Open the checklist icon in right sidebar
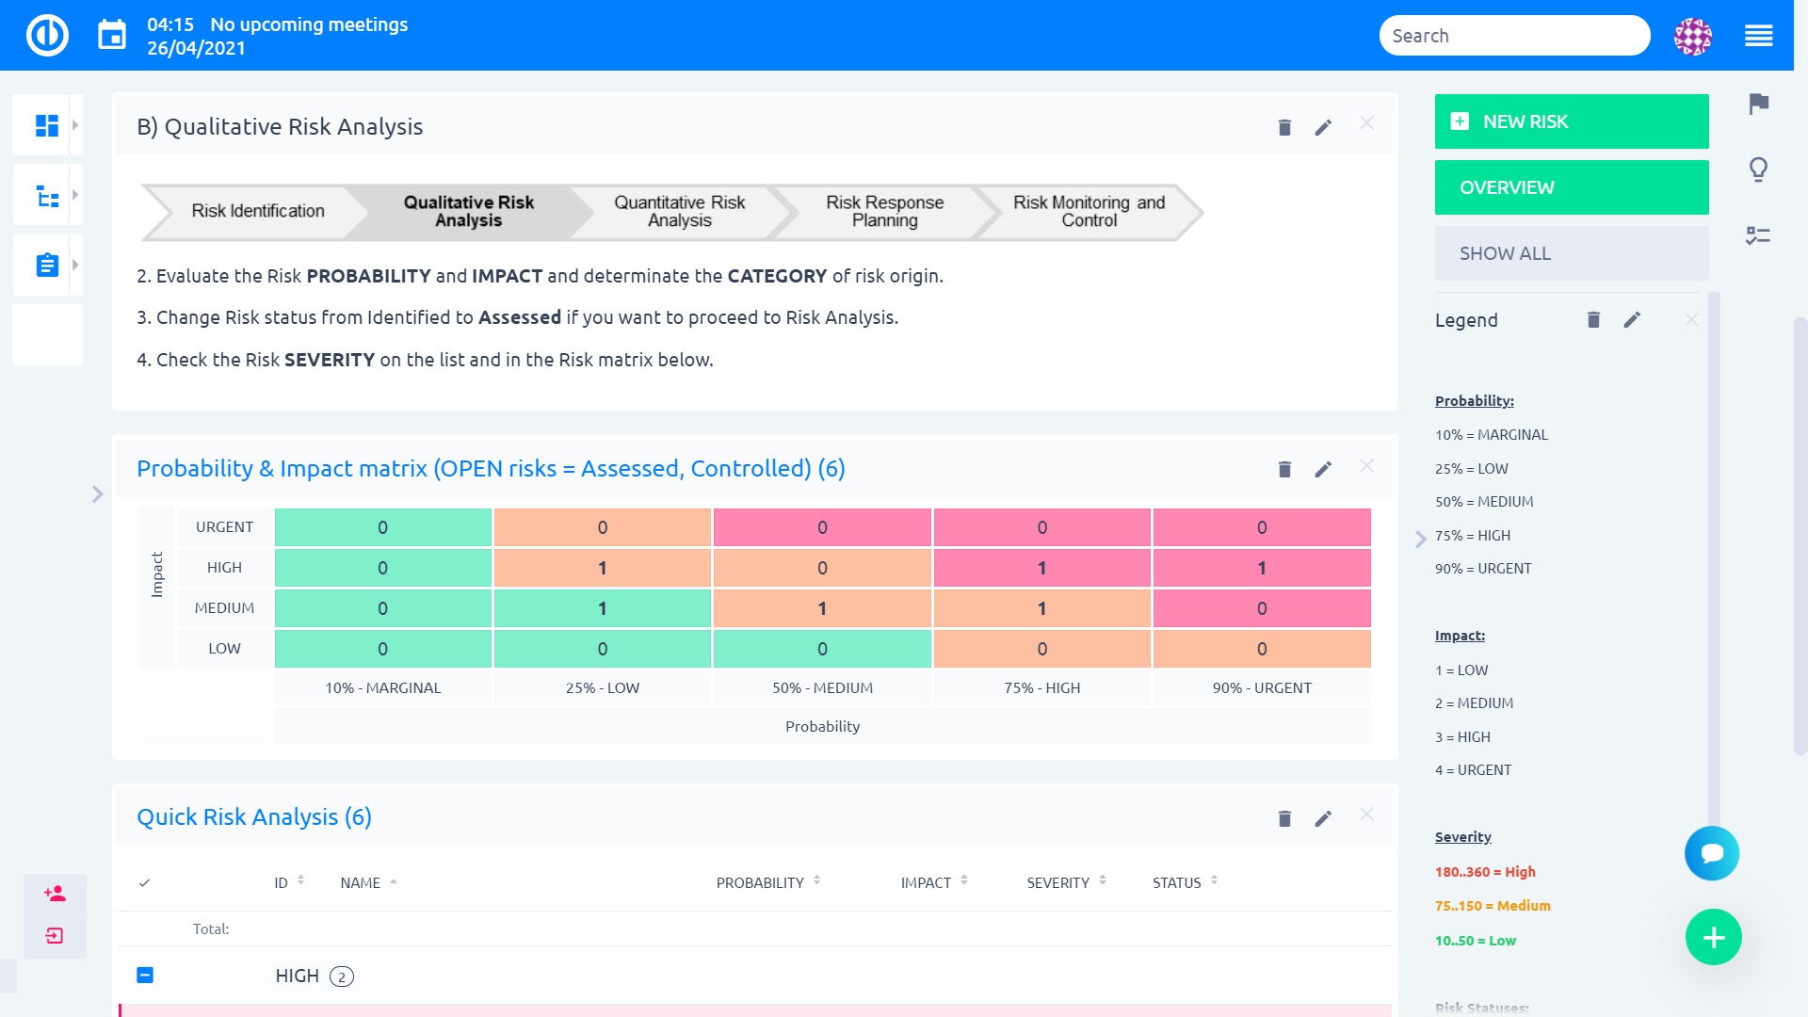Viewport: 1808px width, 1017px height. point(1758,235)
